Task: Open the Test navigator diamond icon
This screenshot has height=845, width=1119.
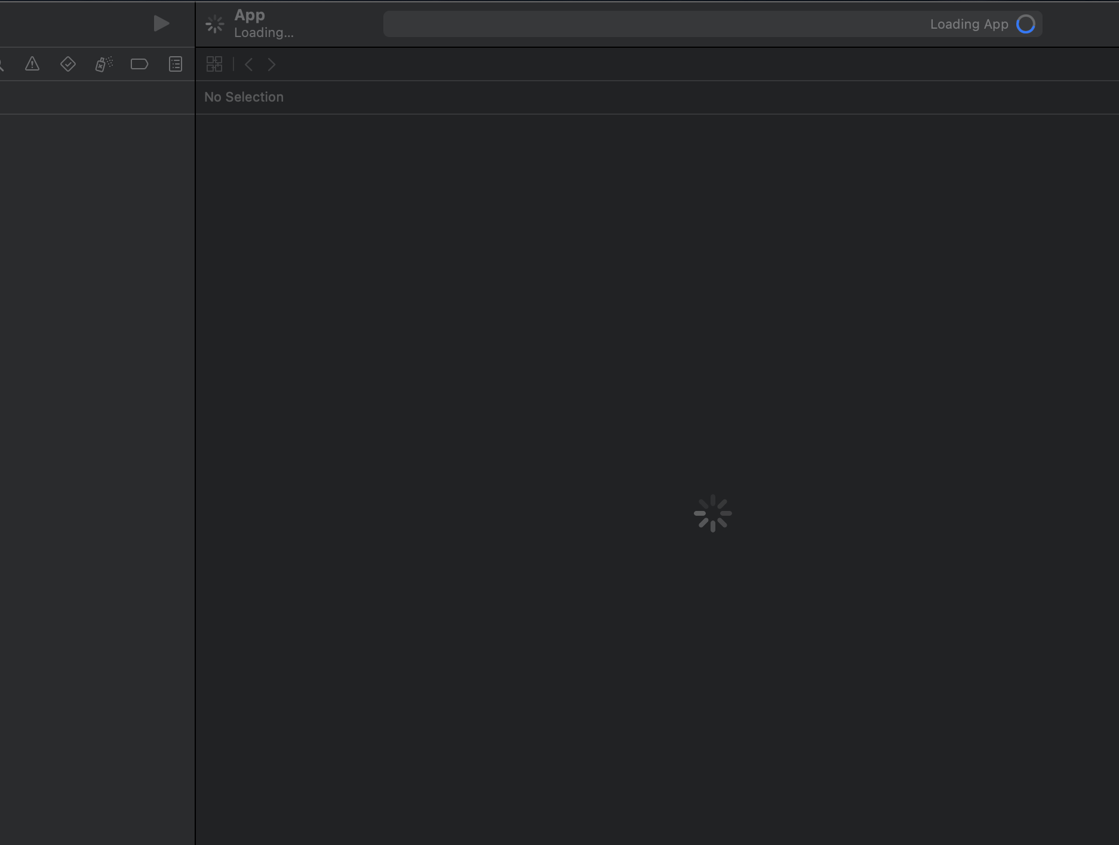Action: click(68, 64)
